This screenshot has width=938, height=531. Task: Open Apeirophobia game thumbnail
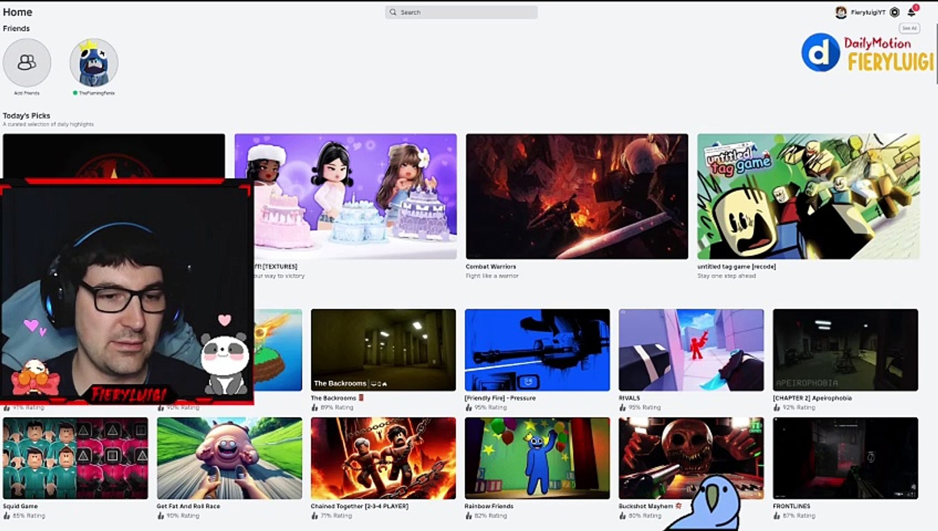845,350
